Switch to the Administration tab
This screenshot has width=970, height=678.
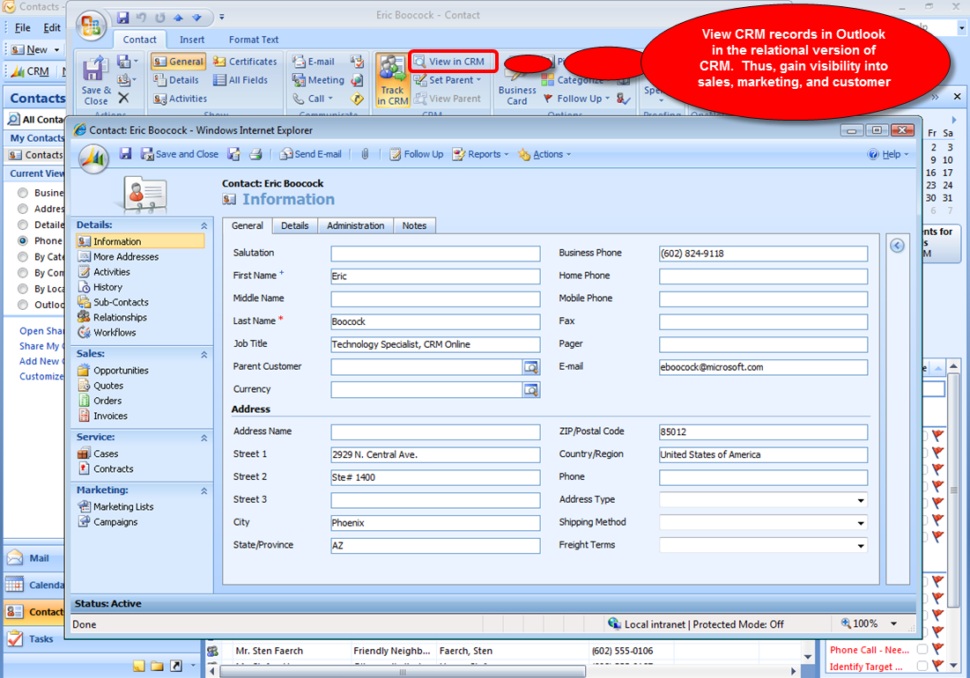coord(355,225)
